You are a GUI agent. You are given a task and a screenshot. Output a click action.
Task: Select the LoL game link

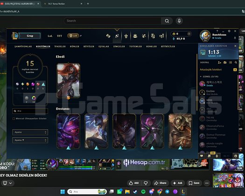click(50, 36)
